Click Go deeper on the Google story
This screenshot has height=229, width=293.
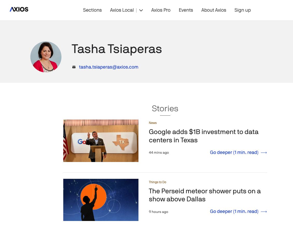(234, 152)
